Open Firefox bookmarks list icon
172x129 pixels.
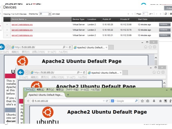148,101
